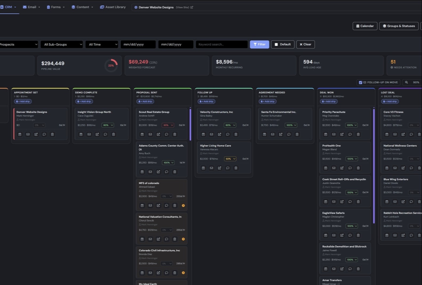Open the Forms menu
This screenshot has height=285, width=422.
[x=56, y=7]
